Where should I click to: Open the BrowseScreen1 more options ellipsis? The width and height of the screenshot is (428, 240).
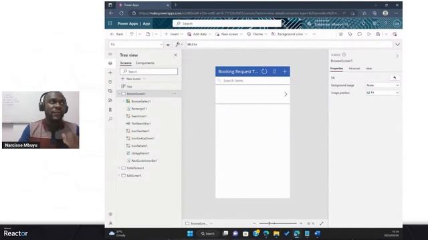(x=174, y=93)
